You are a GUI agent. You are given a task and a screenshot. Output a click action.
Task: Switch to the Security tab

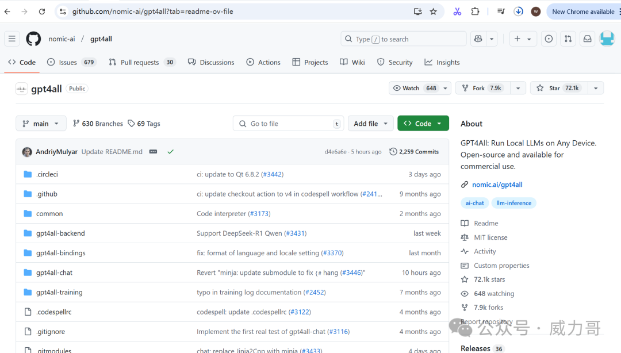click(395, 62)
